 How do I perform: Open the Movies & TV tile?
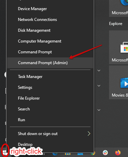click(119, 82)
